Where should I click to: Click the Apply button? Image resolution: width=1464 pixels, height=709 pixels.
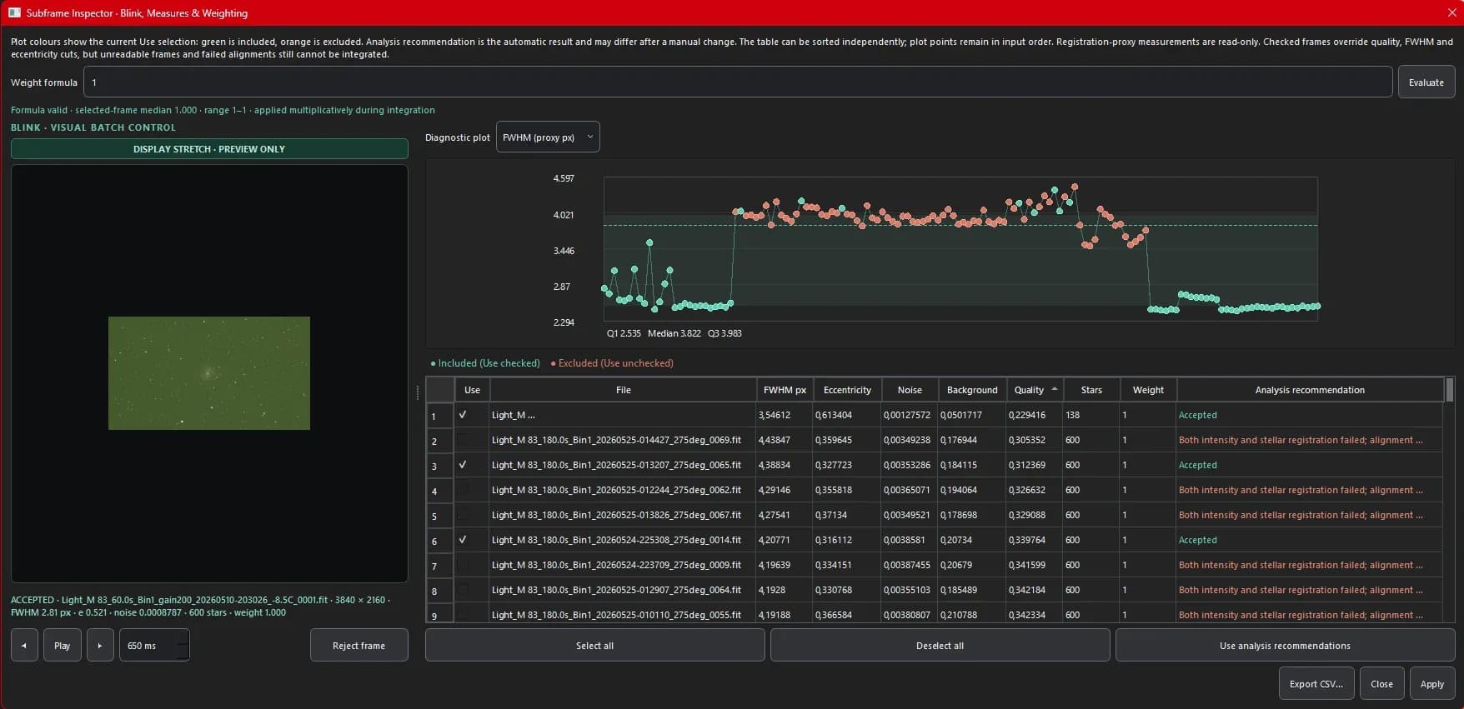(x=1431, y=684)
